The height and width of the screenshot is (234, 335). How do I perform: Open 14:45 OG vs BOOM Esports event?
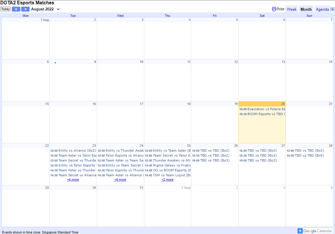[168, 170]
